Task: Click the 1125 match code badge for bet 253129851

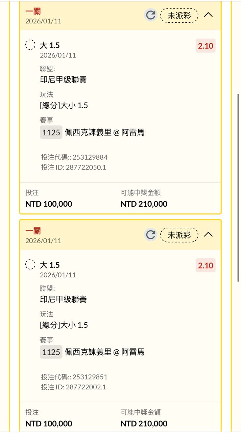Action: (51, 352)
